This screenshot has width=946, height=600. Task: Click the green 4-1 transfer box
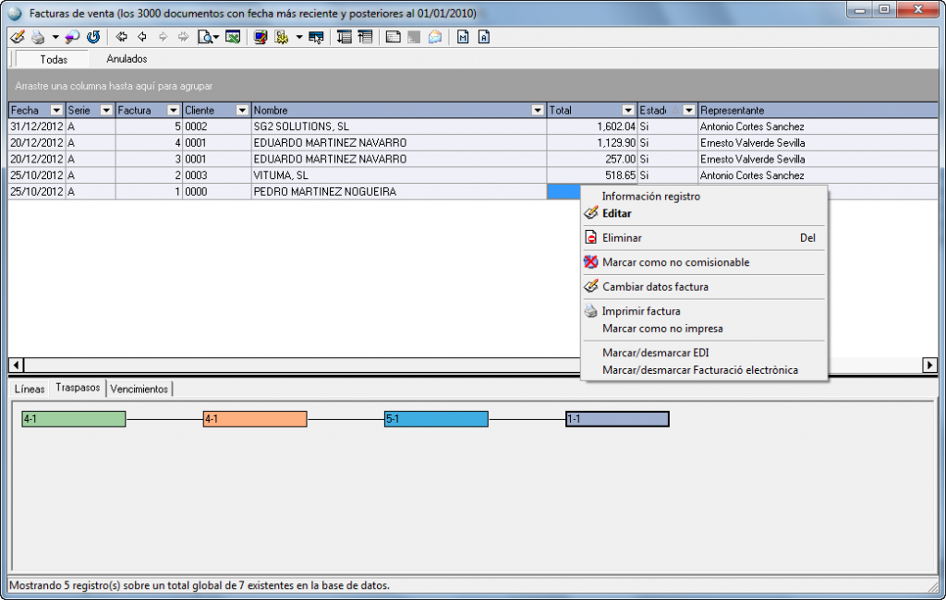74,419
